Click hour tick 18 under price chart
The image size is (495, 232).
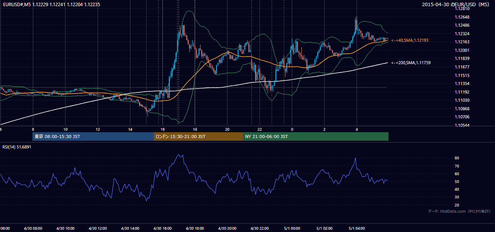[195, 129]
